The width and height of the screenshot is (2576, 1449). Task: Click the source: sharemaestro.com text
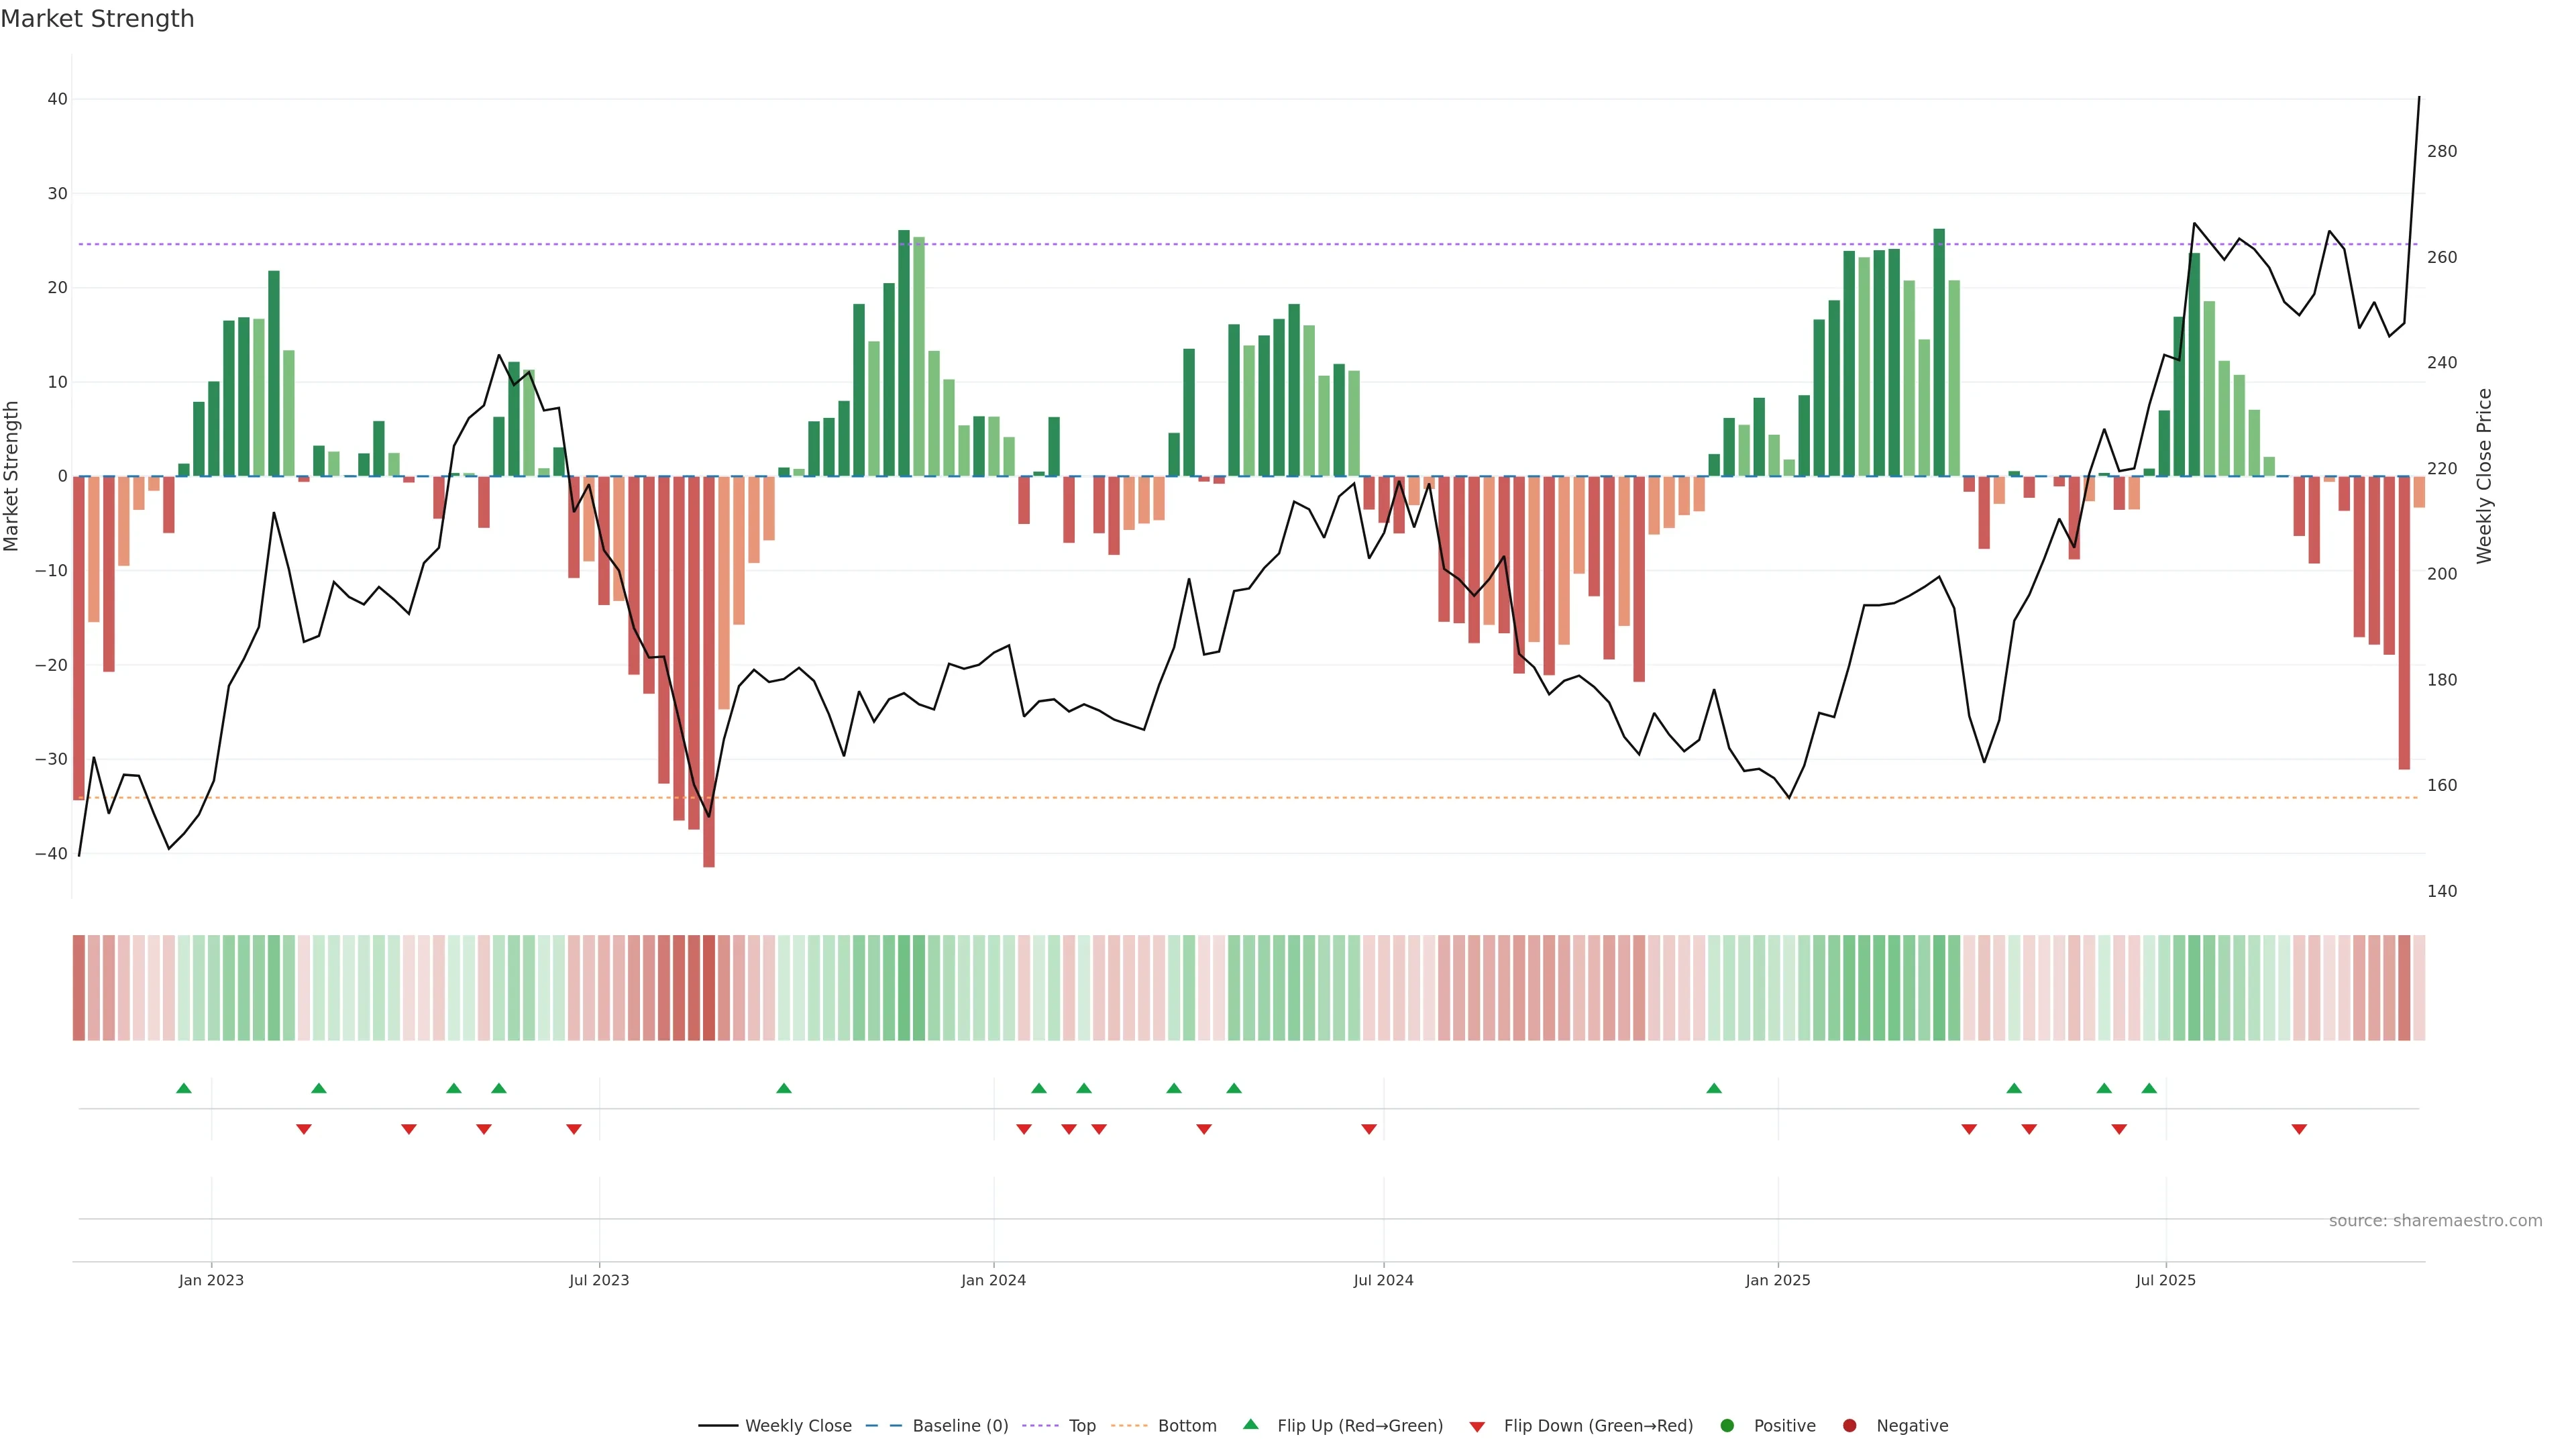point(2435,1221)
